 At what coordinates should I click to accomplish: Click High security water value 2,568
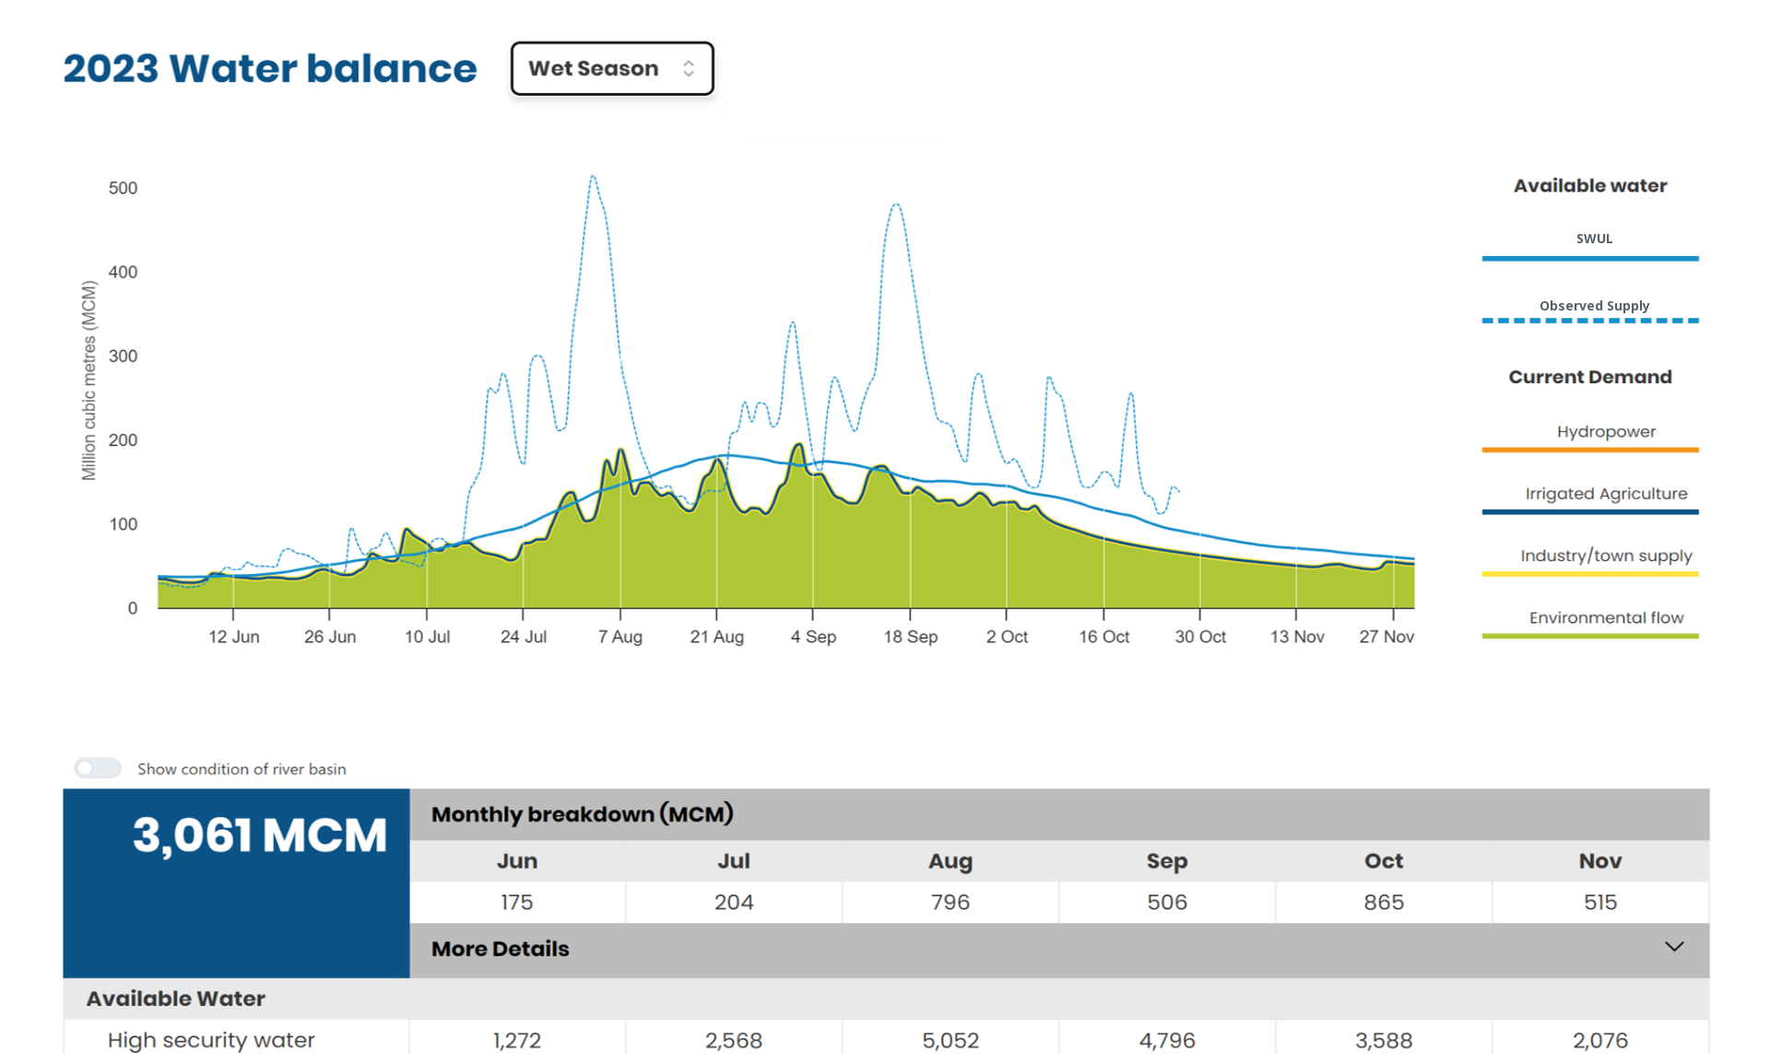click(734, 1041)
